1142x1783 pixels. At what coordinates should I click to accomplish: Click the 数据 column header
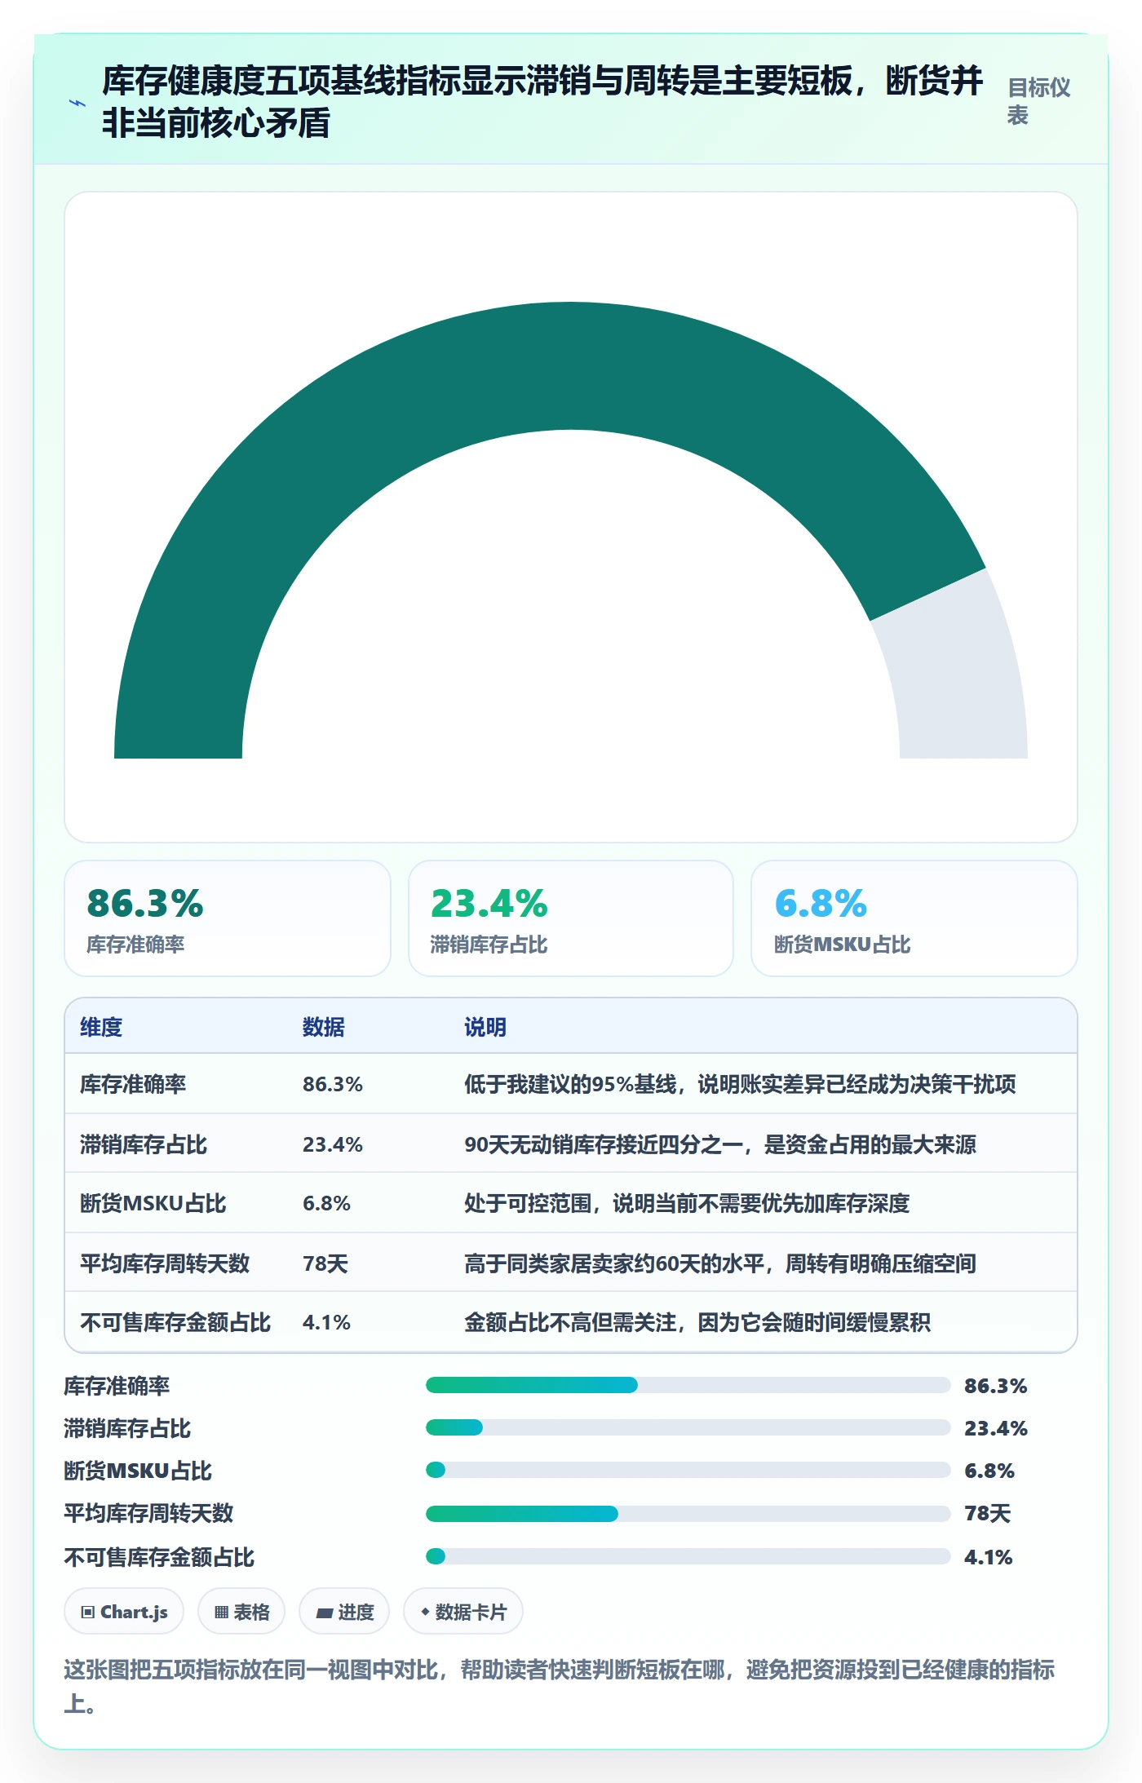(x=324, y=1027)
